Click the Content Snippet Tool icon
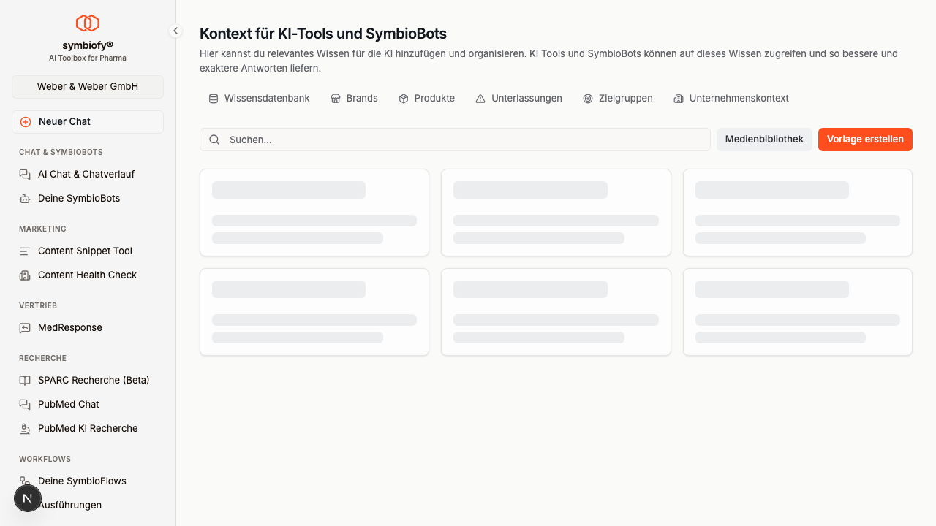 pos(25,251)
